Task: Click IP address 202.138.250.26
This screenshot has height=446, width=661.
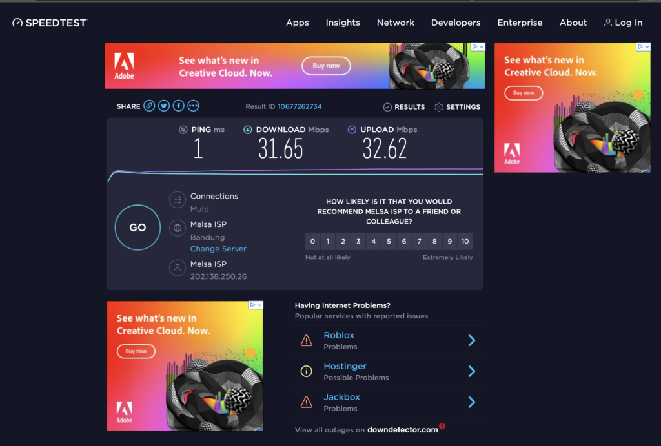Action: (x=218, y=276)
